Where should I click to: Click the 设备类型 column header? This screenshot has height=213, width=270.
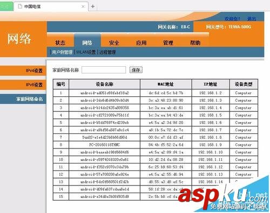pyautogui.click(x=244, y=84)
